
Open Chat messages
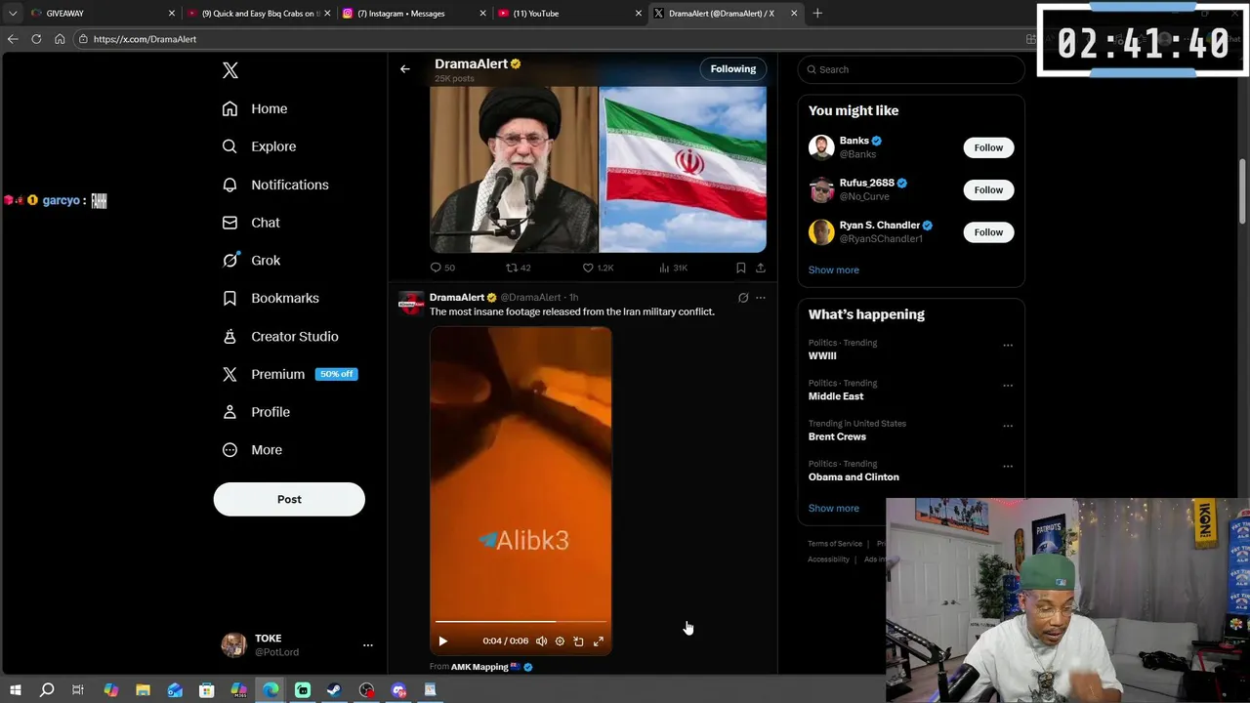[251, 223]
